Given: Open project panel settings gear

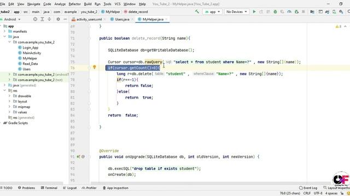Looking at the screenshot, I should (59, 20).
